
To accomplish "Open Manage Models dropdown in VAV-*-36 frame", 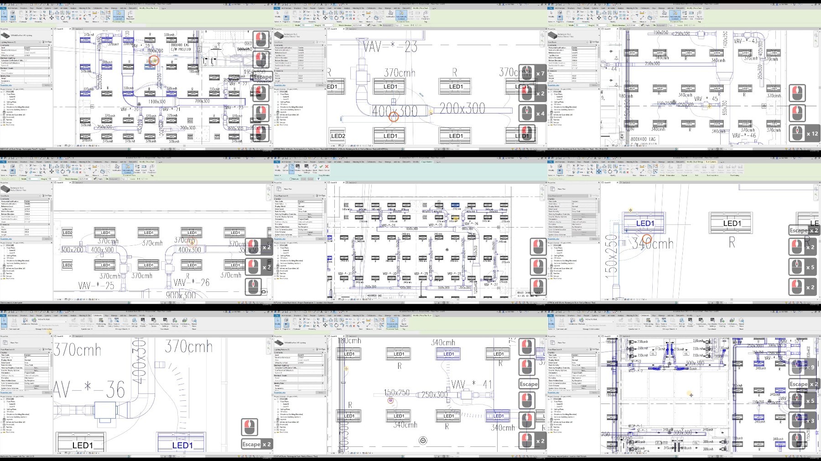I will pos(122,329).
